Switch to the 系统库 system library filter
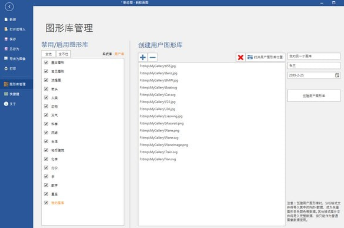Screen dimensions: 344x228 click(107, 54)
